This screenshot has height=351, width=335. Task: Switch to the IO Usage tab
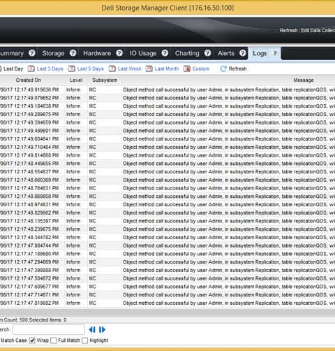click(x=143, y=53)
